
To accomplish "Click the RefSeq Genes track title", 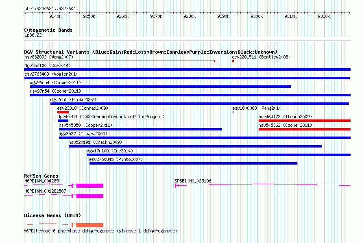I will (x=41, y=176).
